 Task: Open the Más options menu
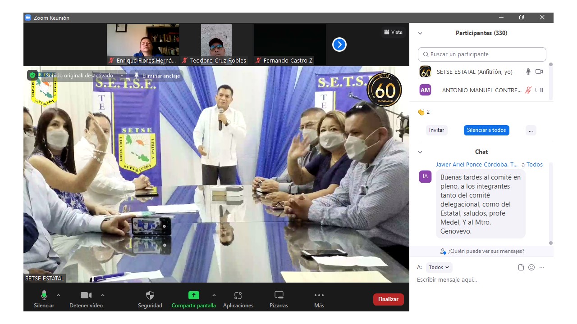pos(319,299)
